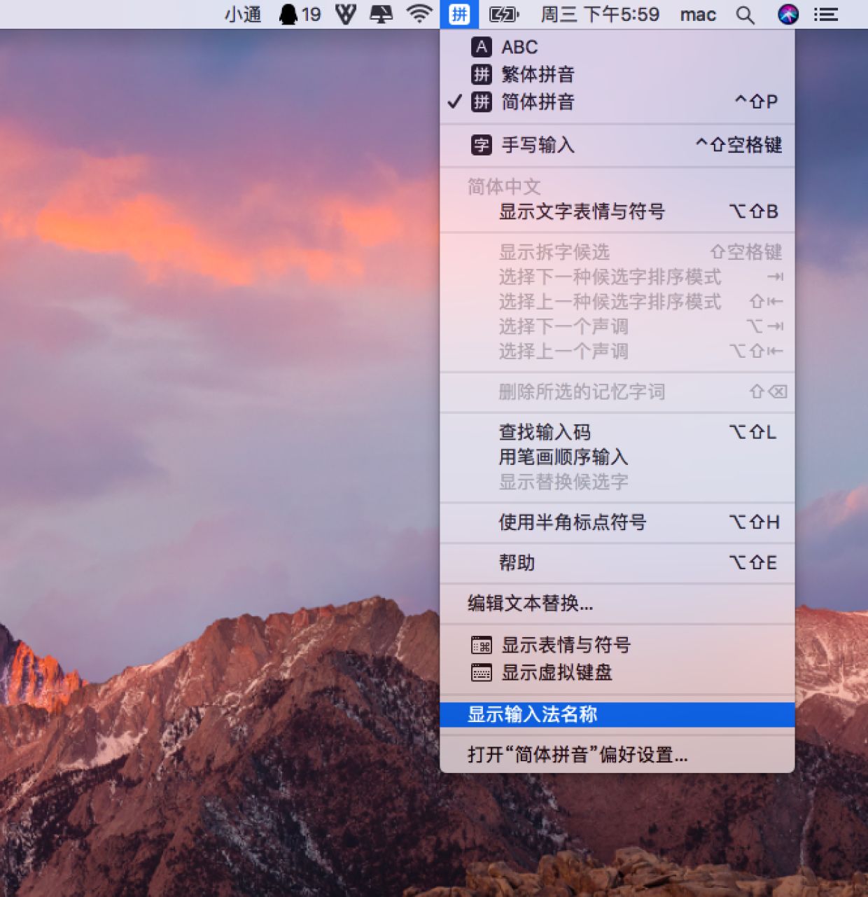This screenshot has width=868, height=897.
Task: Click the 拼 icon beside 繁体拼音
Action: (x=482, y=74)
